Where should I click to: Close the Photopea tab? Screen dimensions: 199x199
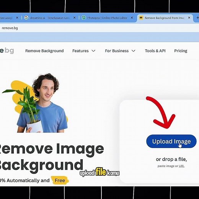(x=132, y=18)
